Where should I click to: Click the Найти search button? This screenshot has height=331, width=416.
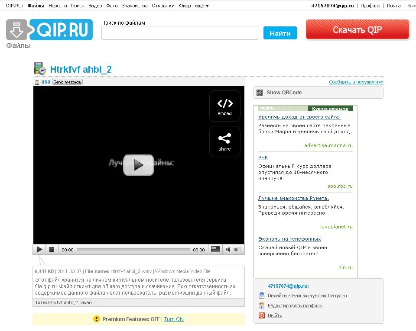[x=280, y=33]
